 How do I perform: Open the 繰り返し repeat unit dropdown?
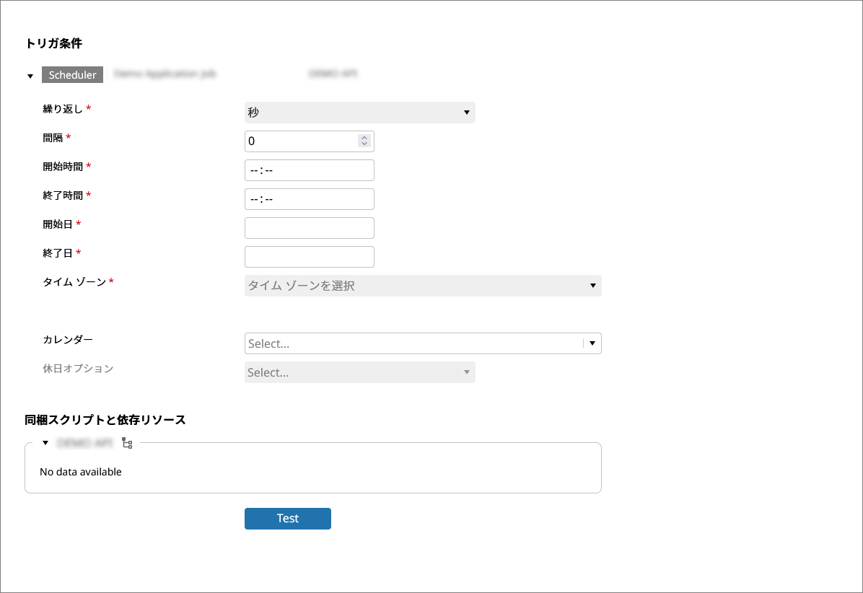coord(359,113)
